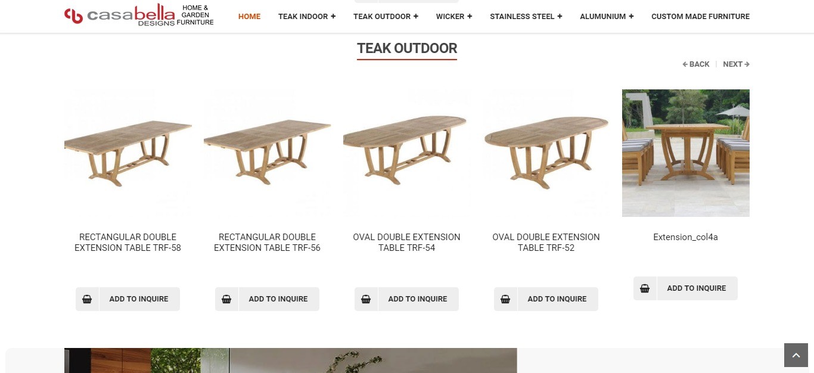Open the Alumunium menu

[x=607, y=16]
